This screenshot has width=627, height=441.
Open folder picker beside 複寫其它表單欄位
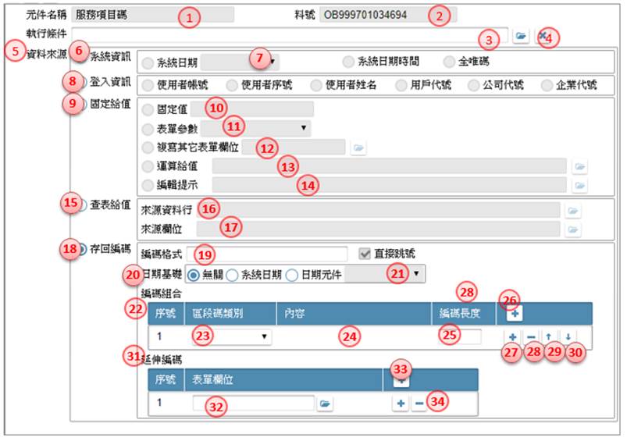358,148
